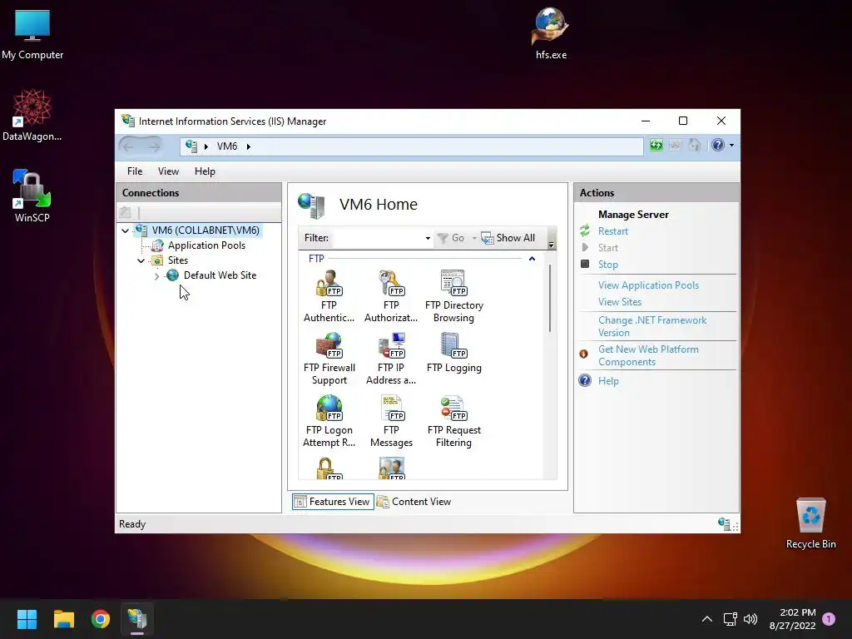852x639 pixels.
Task: Open network status icon in system tray
Action: click(x=730, y=619)
